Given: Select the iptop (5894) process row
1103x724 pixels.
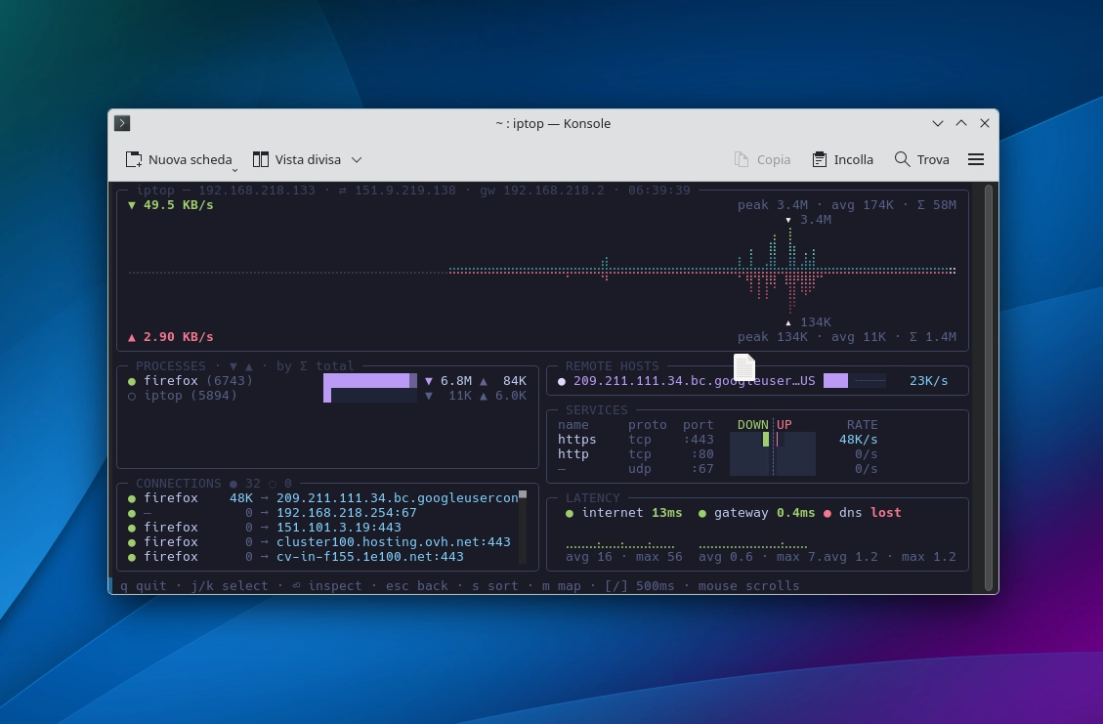Looking at the screenshot, I should (x=327, y=396).
